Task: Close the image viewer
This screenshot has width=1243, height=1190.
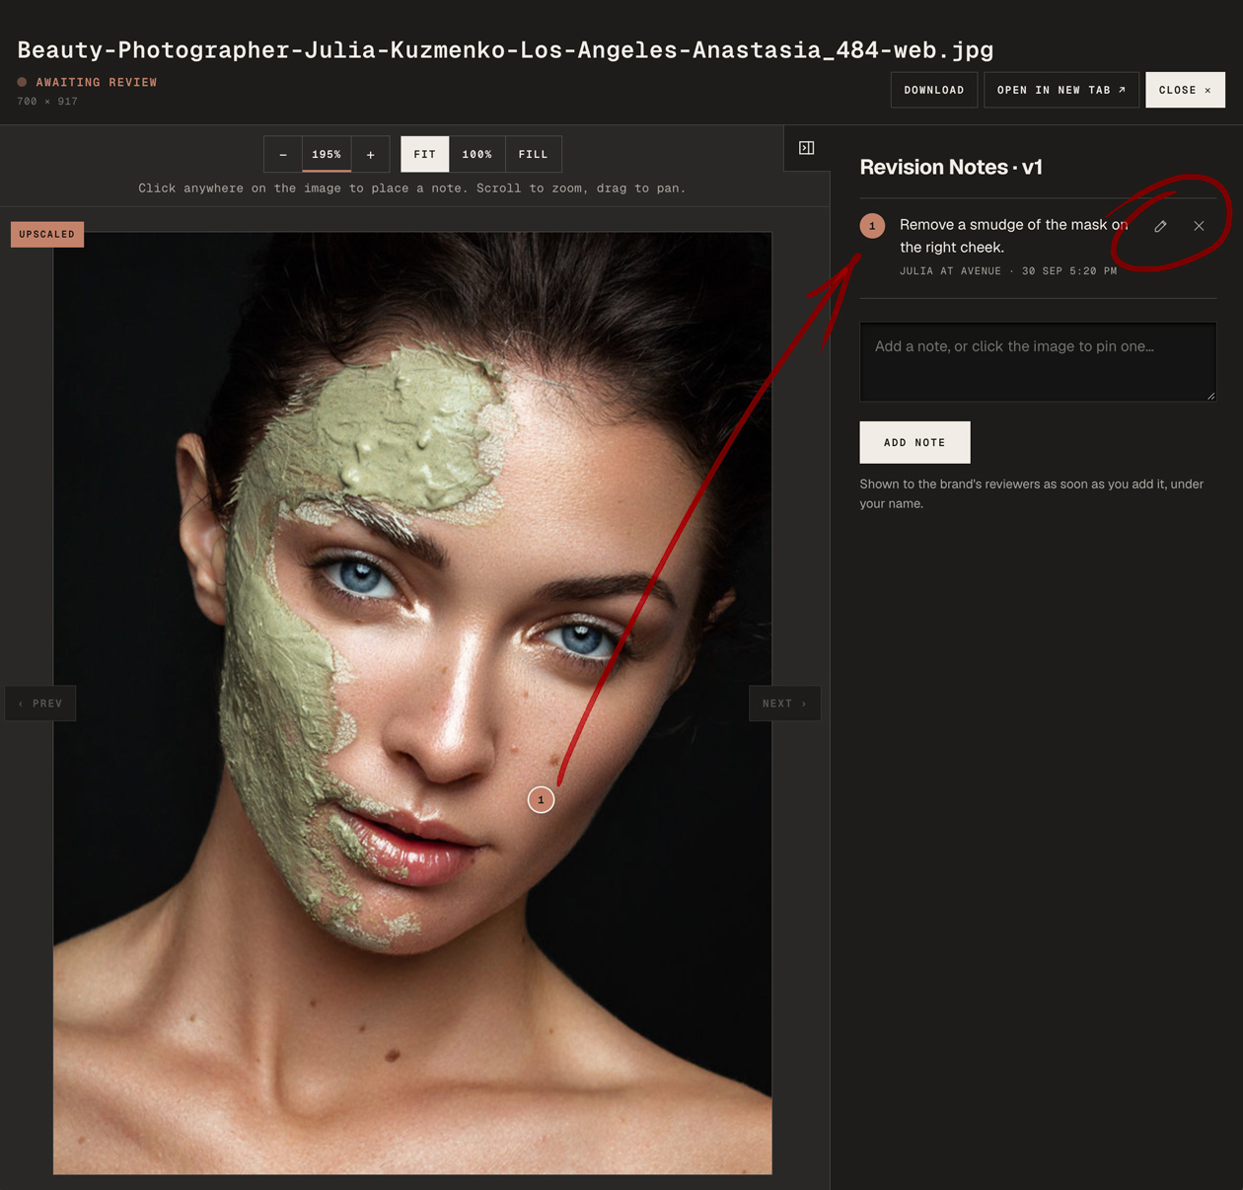Action: click(1185, 90)
